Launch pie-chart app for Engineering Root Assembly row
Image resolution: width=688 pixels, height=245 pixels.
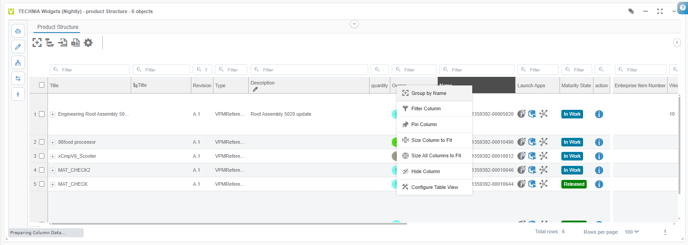tap(522, 114)
